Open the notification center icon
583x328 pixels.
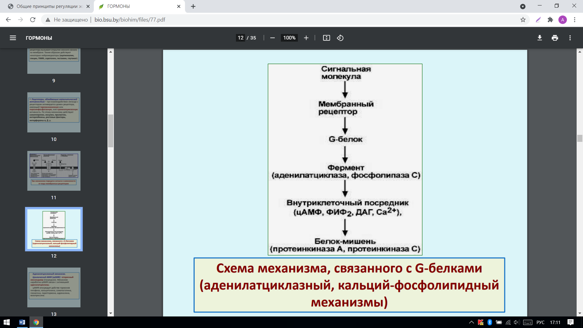[571, 322]
